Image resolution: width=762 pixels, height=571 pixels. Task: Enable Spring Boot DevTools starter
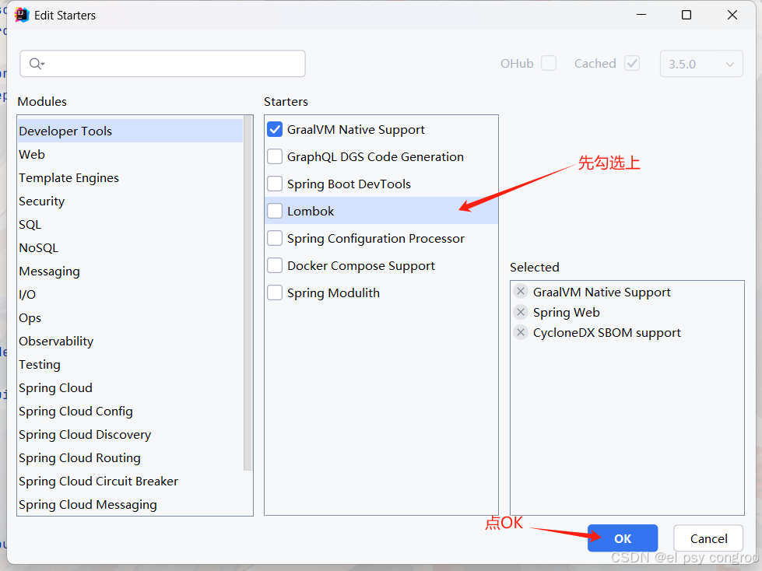coord(275,184)
